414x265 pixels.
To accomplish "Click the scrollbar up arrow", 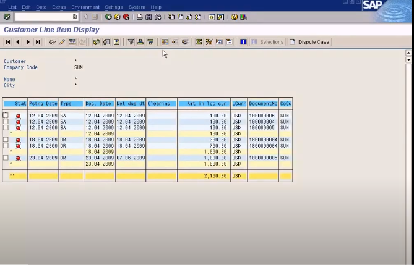I will [x=408, y=53].
